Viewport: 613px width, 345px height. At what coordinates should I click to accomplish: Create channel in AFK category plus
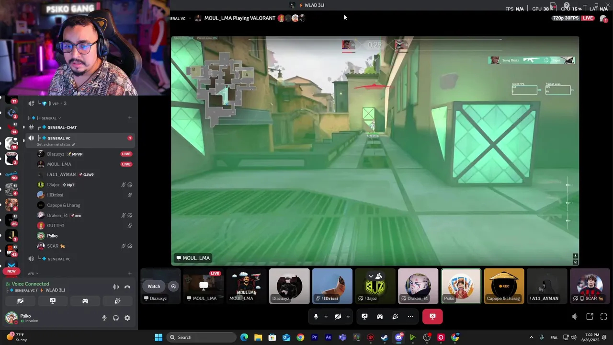pos(130,274)
